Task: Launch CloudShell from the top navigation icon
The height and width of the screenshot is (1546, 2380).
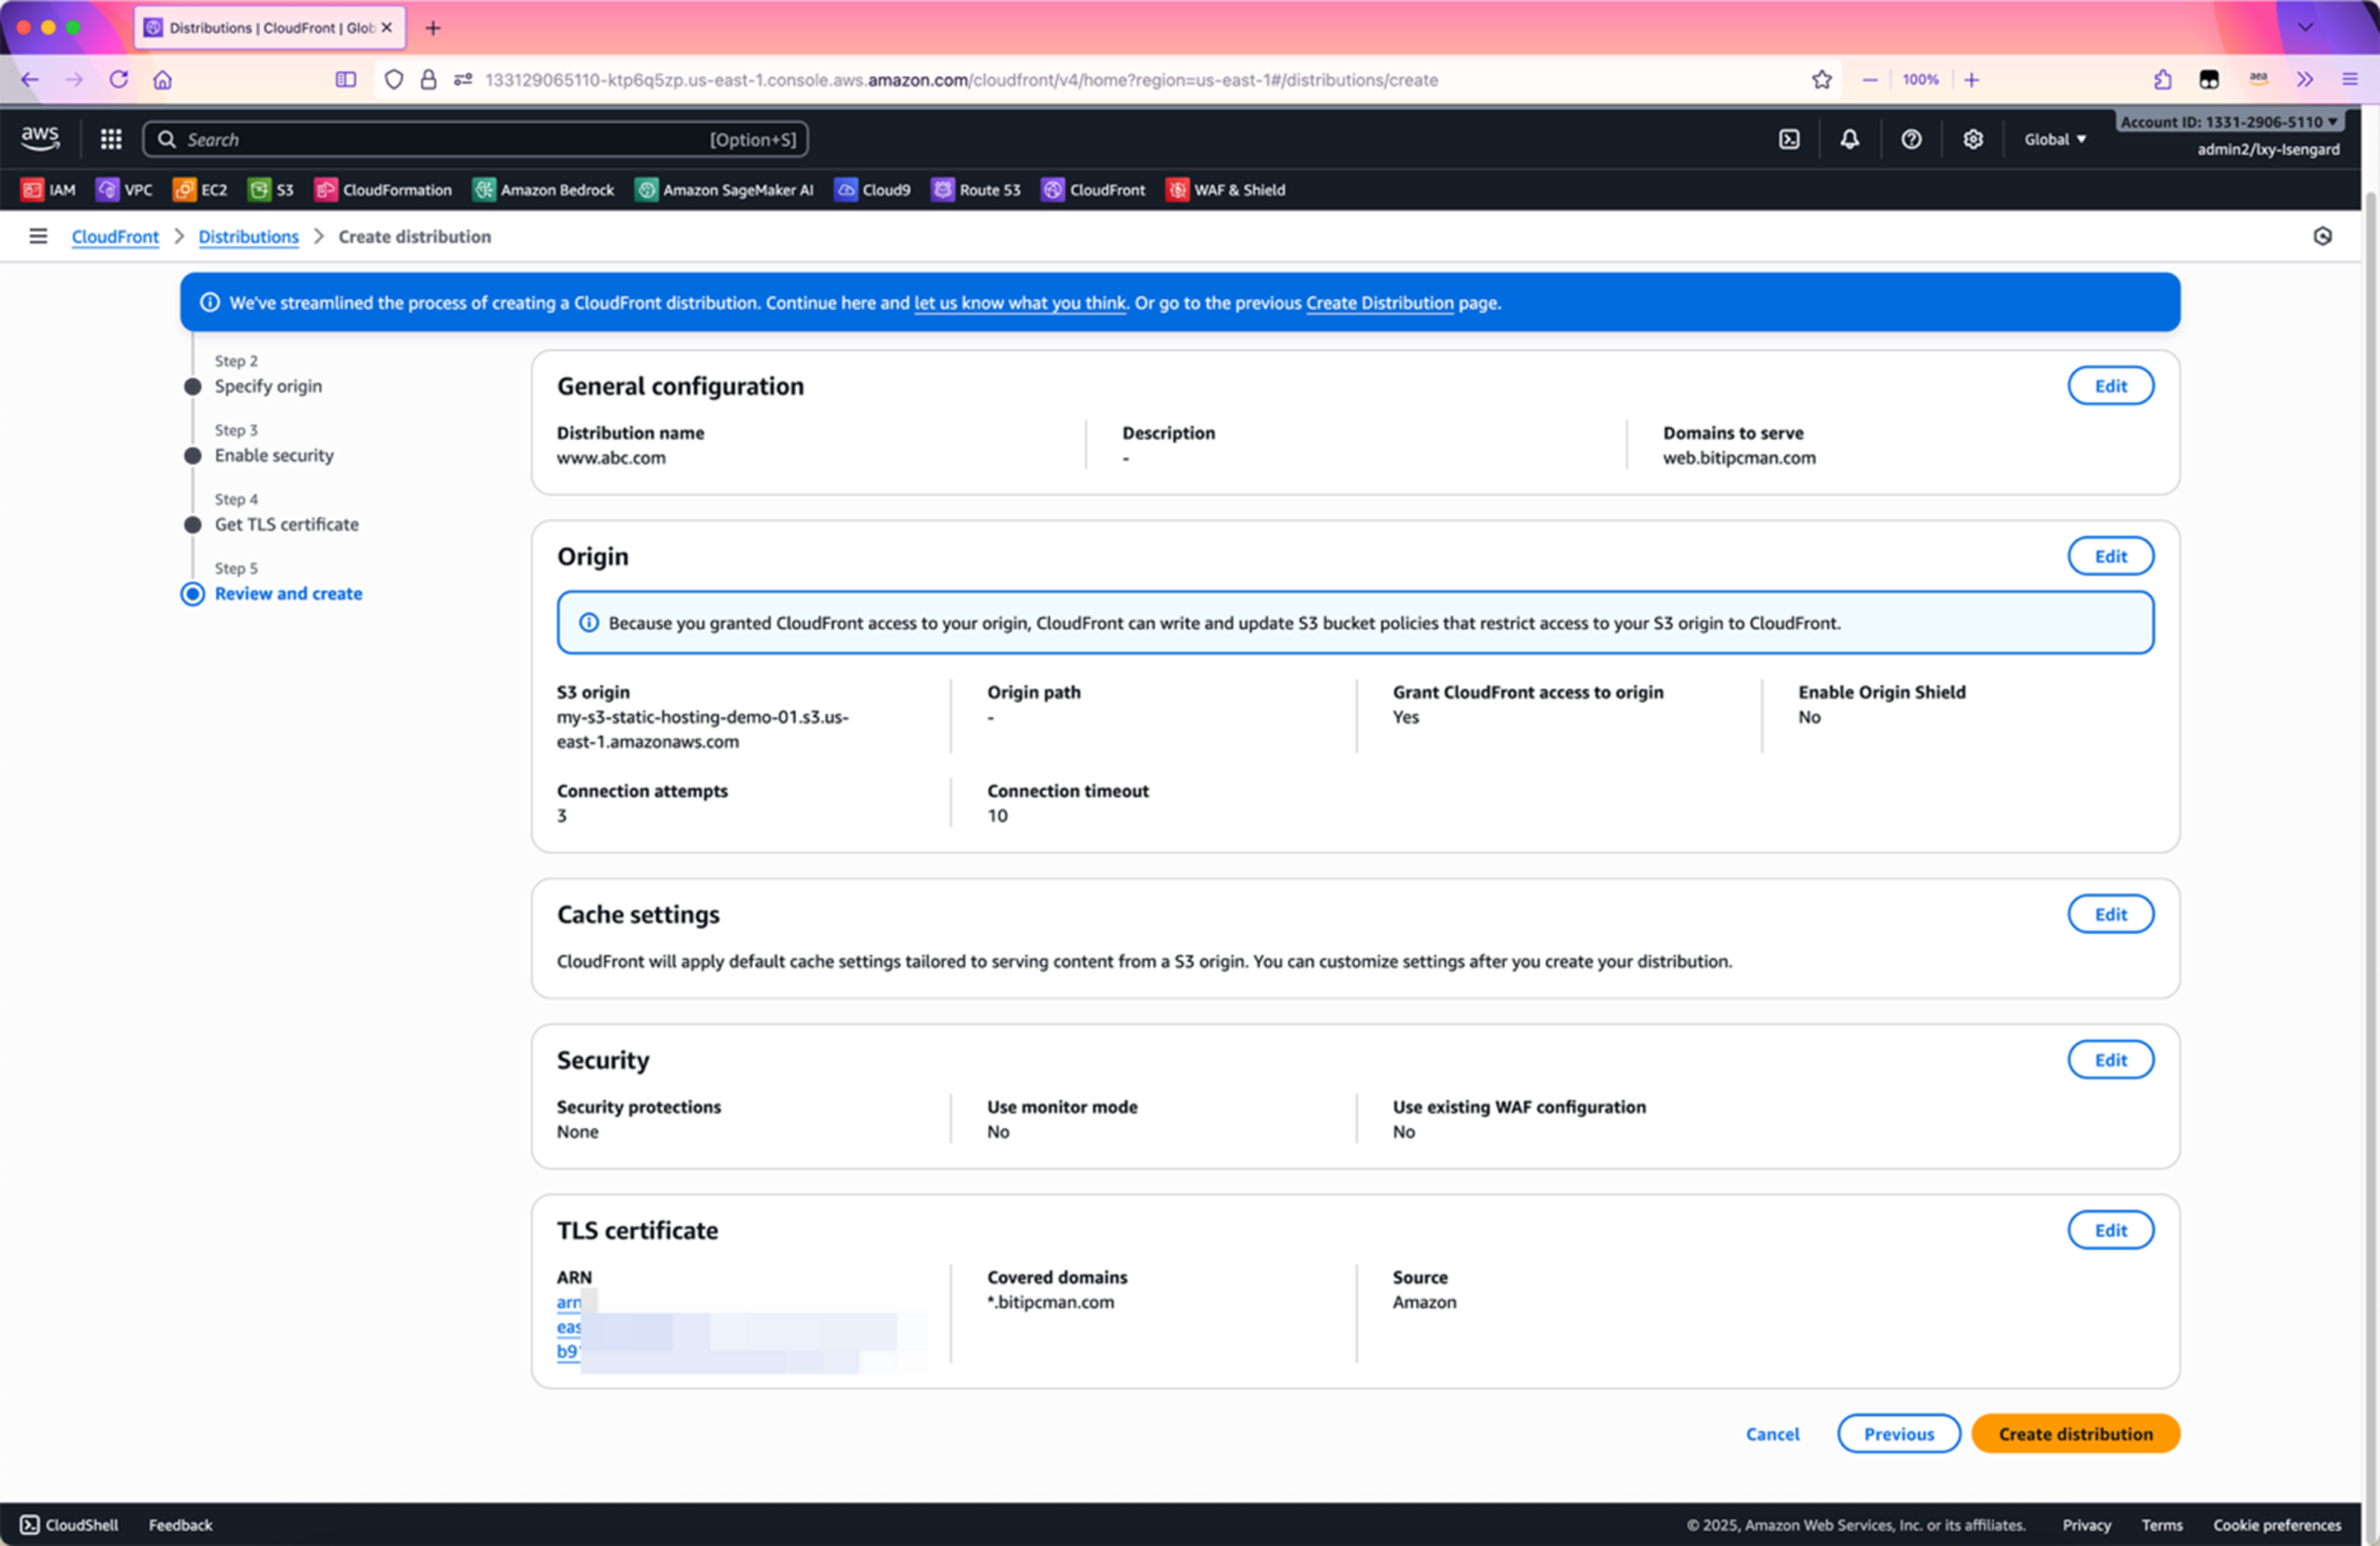Action: (1789, 139)
